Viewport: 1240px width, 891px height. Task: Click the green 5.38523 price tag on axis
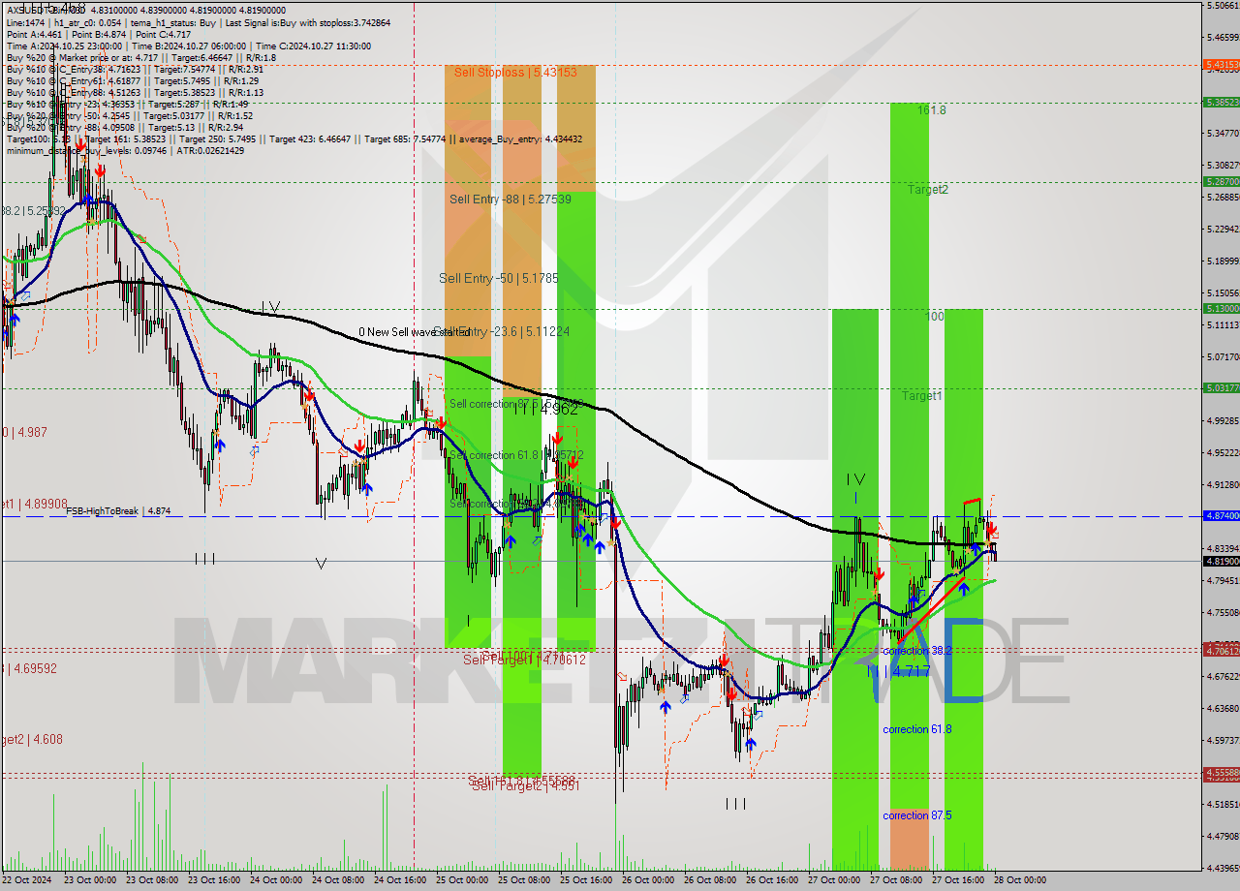pyautogui.click(x=1222, y=102)
